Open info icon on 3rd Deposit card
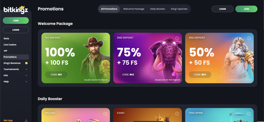 249,38
